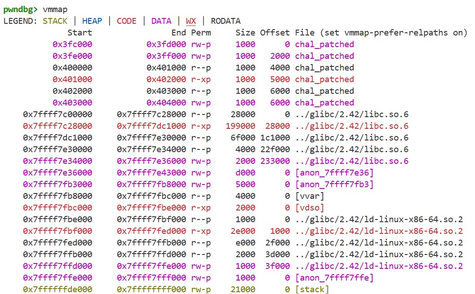475x294 pixels.
Task: Click file name [anon_7ffff7fb3]
Action: (334, 184)
